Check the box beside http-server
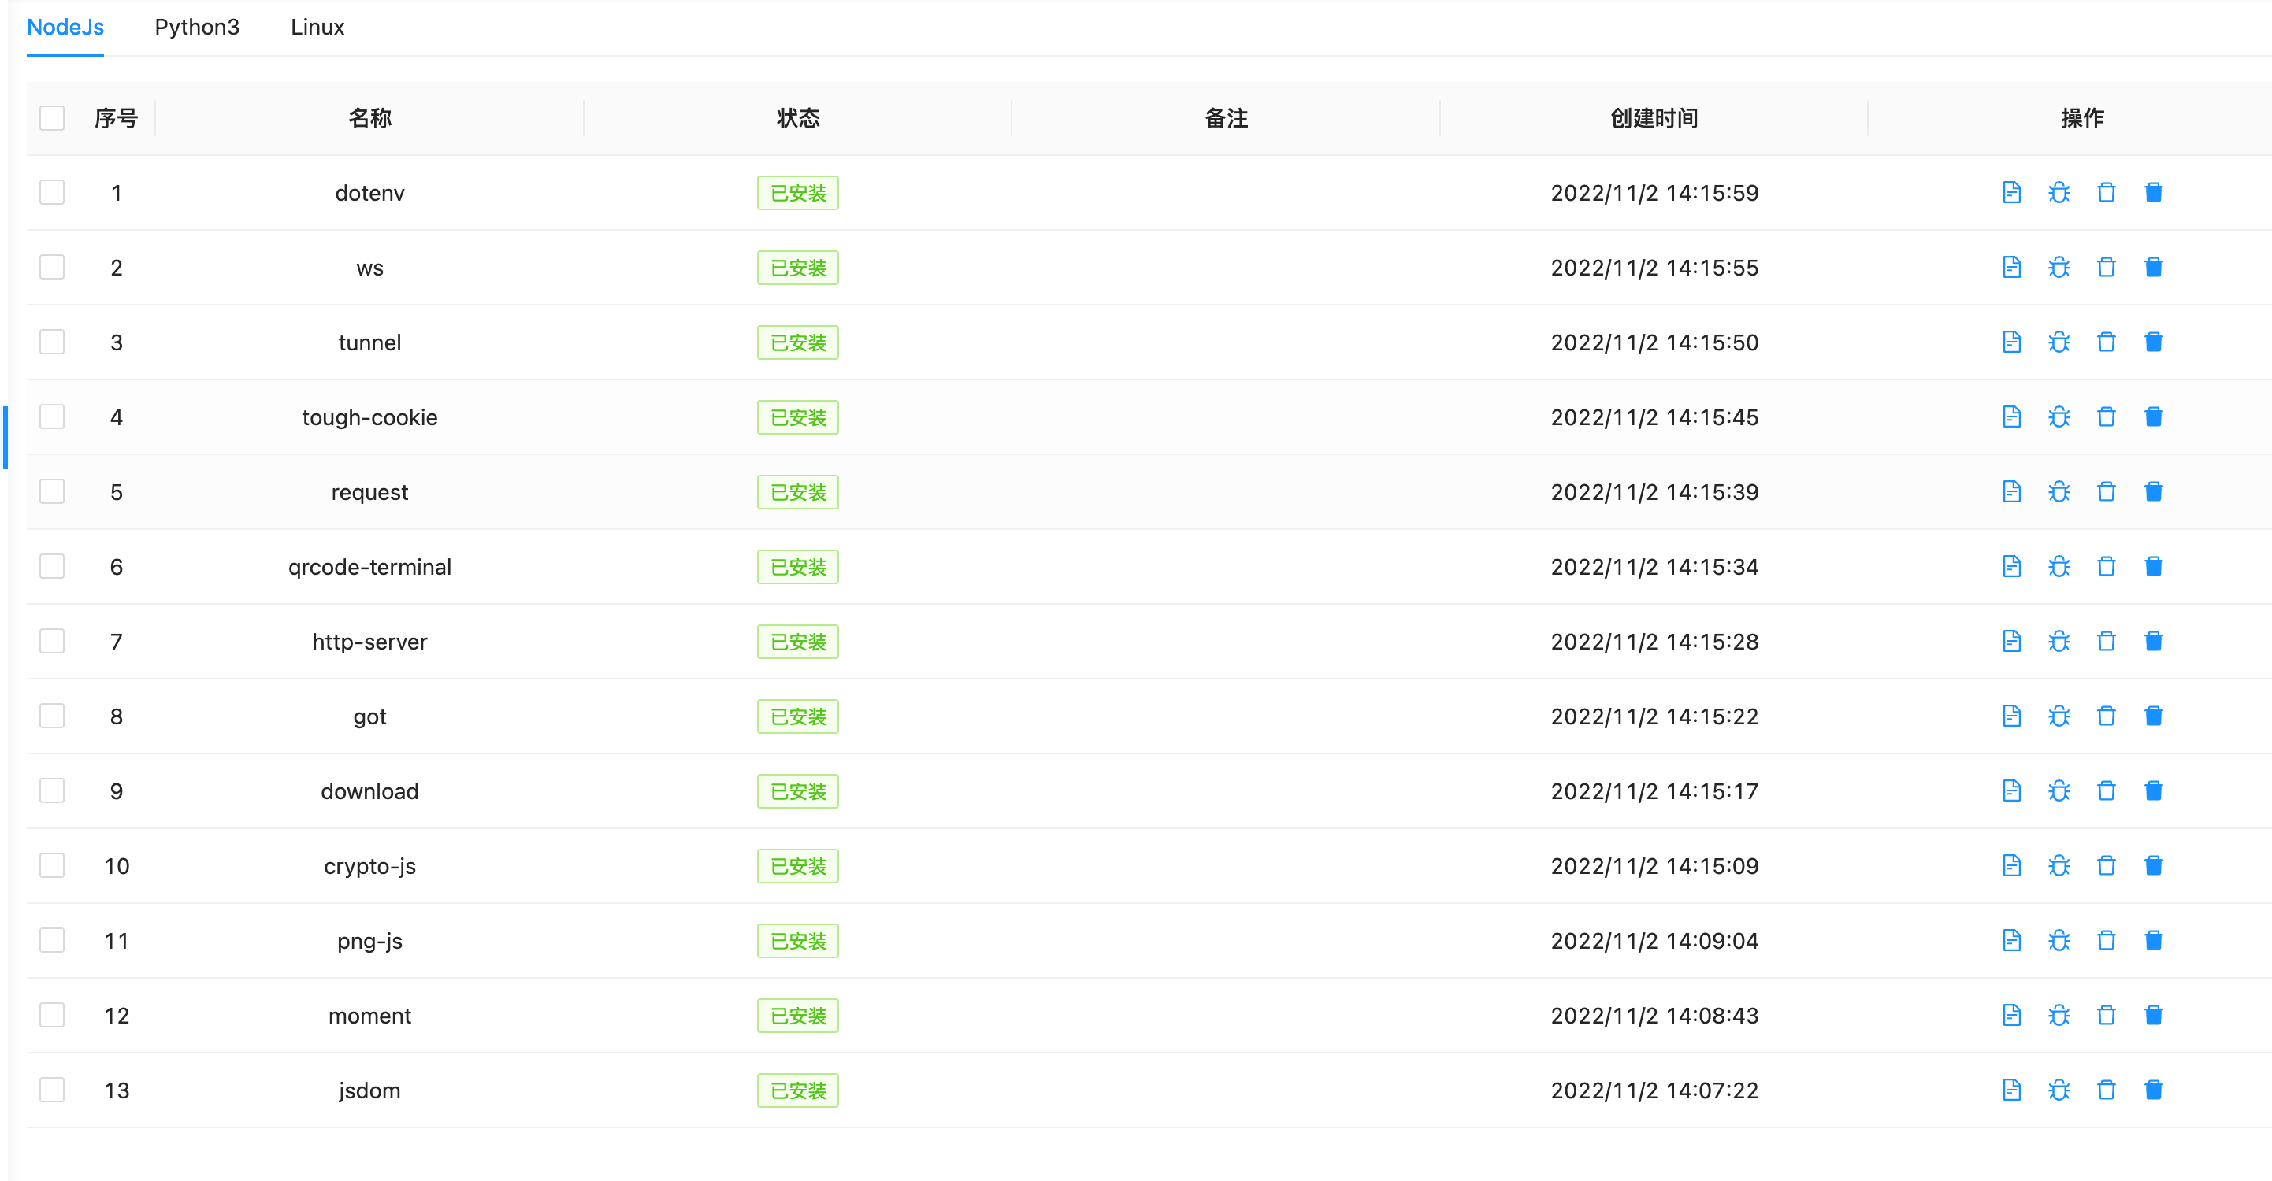2272x1181 pixels. coord(52,642)
